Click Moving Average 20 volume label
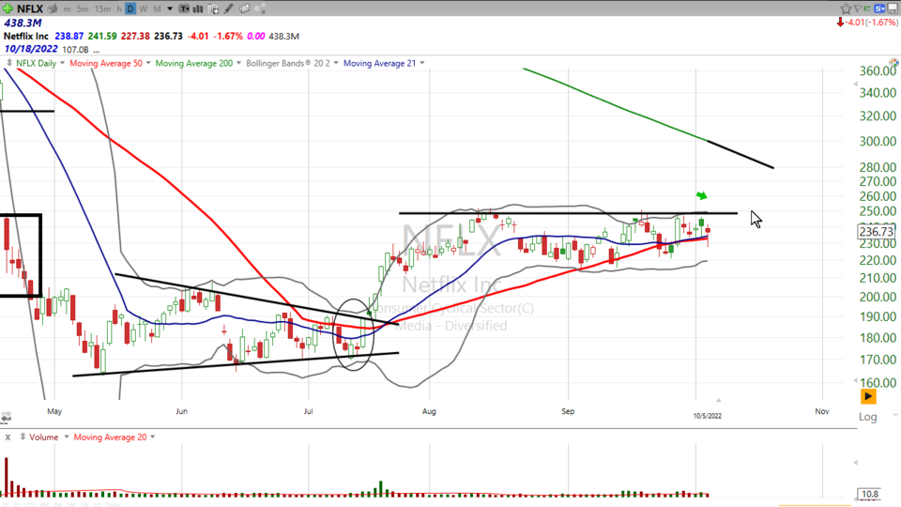Screen dimensions: 901x507 [x=110, y=438]
